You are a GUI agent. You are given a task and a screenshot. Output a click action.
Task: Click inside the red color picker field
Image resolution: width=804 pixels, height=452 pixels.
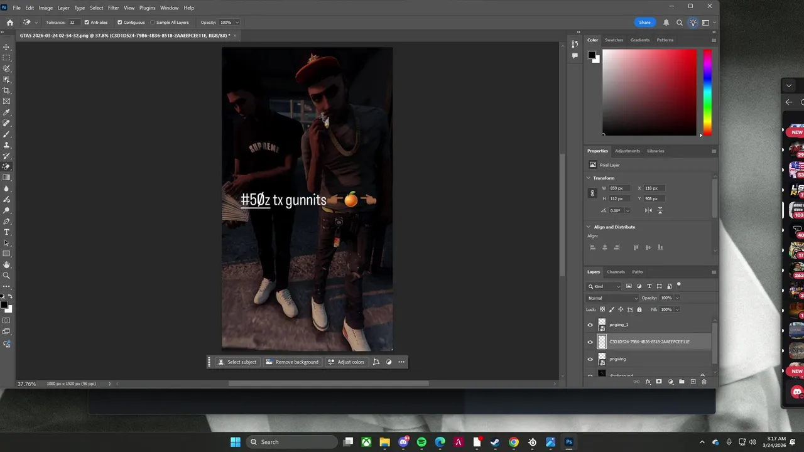[x=649, y=92]
